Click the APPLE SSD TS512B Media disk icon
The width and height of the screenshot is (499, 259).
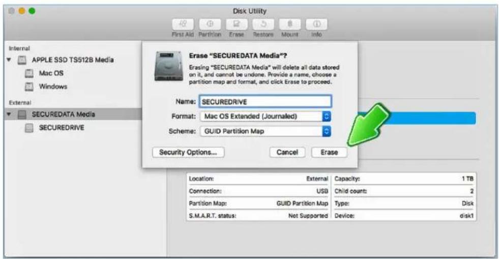[x=22, y=60]
